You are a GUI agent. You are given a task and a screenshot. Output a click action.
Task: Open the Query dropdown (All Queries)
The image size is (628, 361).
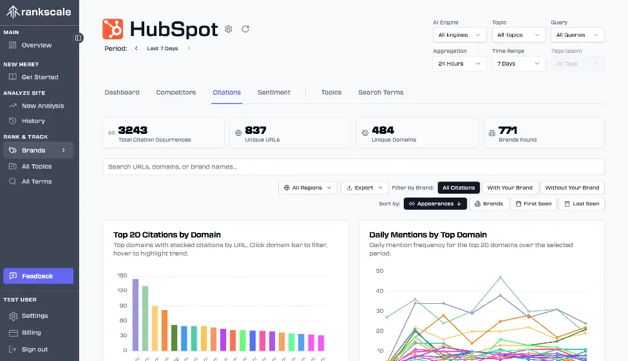(577, 35)
